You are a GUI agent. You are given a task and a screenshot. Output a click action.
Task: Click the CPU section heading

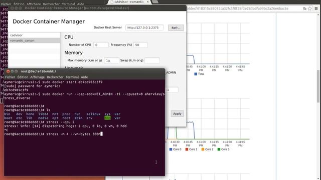click(69, 37)
